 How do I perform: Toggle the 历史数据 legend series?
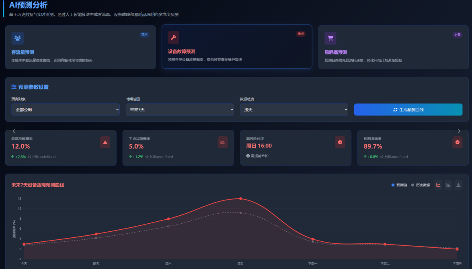[x=421, y=185]
